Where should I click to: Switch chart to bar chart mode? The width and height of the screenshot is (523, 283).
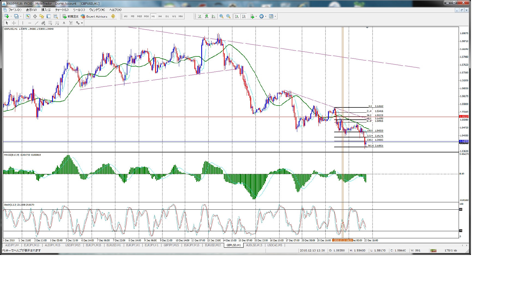coord(200,16)
